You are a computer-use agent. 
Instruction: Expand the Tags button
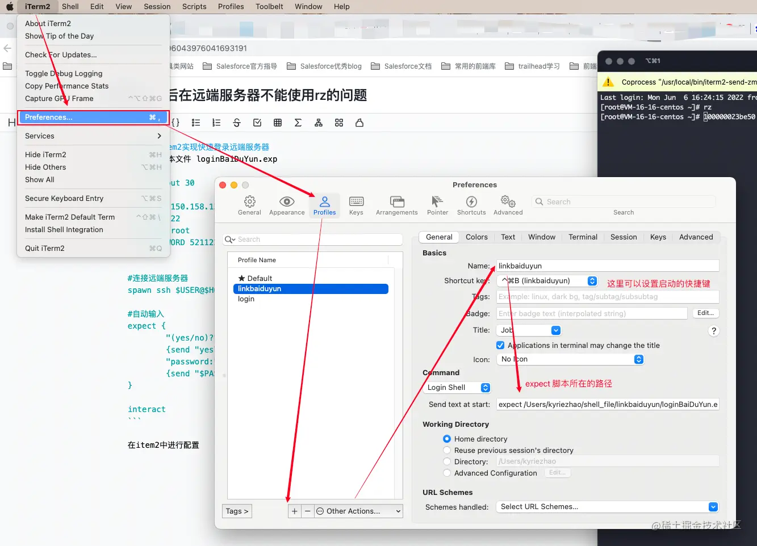coord(237,511)
